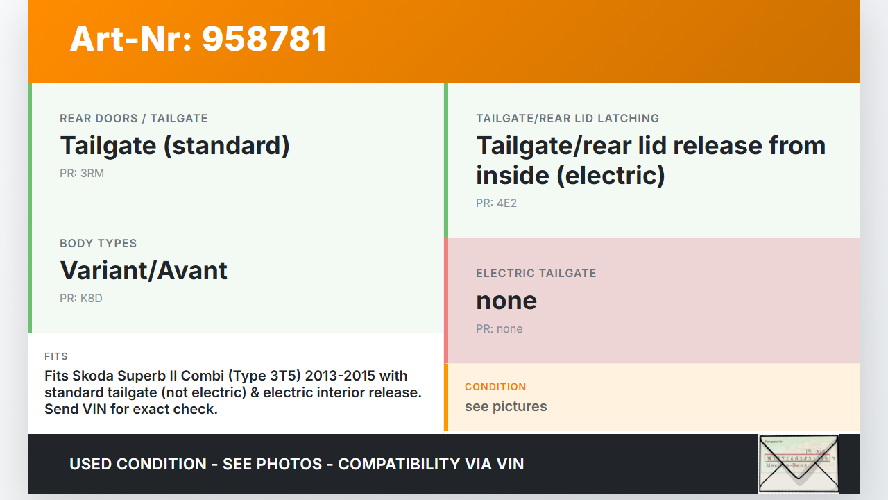Select the Variant/Avant body type heading
Image resolution: width=888 pixels, height=500 pixels.
pyautogui.click(x=144, y=271)
